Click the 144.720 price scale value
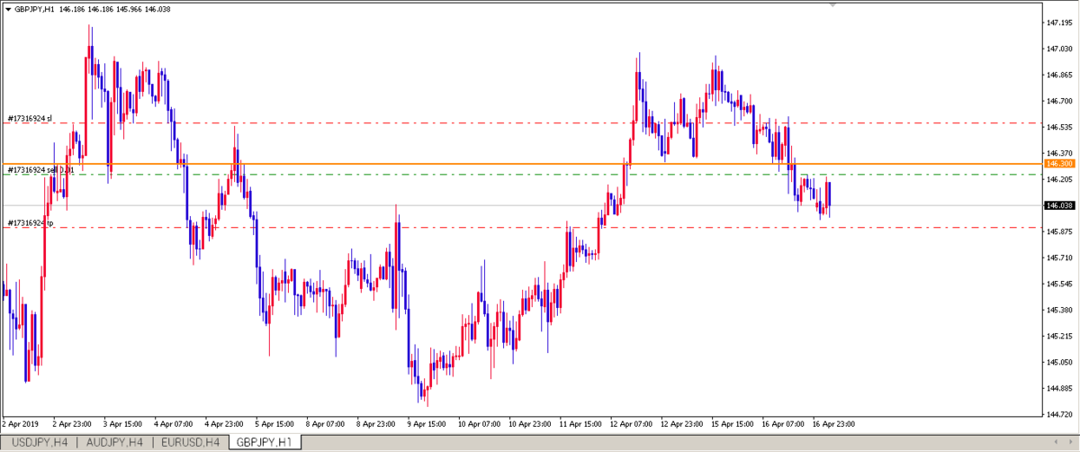Image resolution: width=1080 pixels, height=452 pixels. tap(1058, 415)
